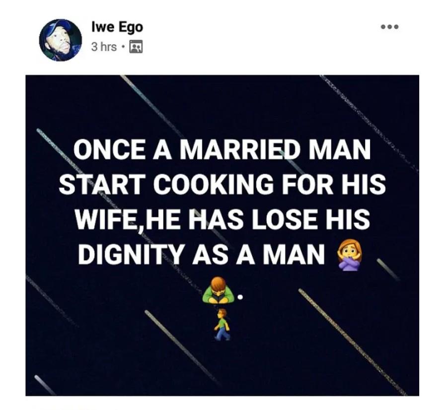Click the gold diagonal streak at lower right
This screenshot has height=410, width=447.
tap(352, 342)
